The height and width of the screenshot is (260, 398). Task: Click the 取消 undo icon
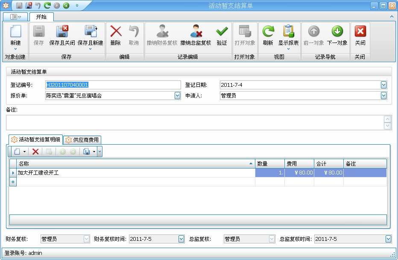click(x=134, y=31)
